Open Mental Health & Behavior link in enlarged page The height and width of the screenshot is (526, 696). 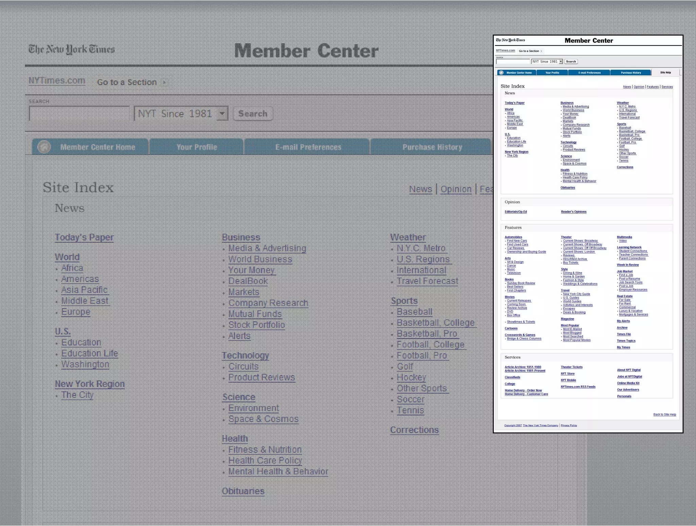278,472
